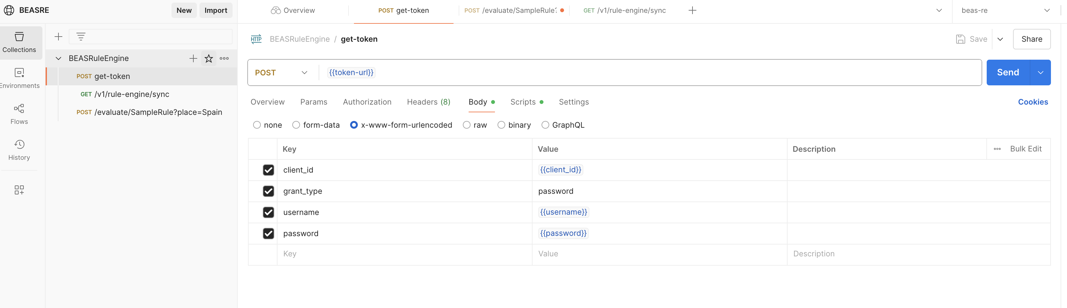Open the Authorization tab
1067x308 pixels.
click(367, 102)
